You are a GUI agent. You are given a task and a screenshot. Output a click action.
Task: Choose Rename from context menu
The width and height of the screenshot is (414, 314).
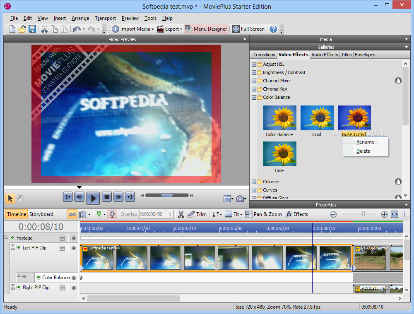click(x=365, y=142)
